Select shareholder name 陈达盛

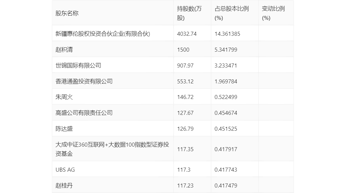pos(64,129)
